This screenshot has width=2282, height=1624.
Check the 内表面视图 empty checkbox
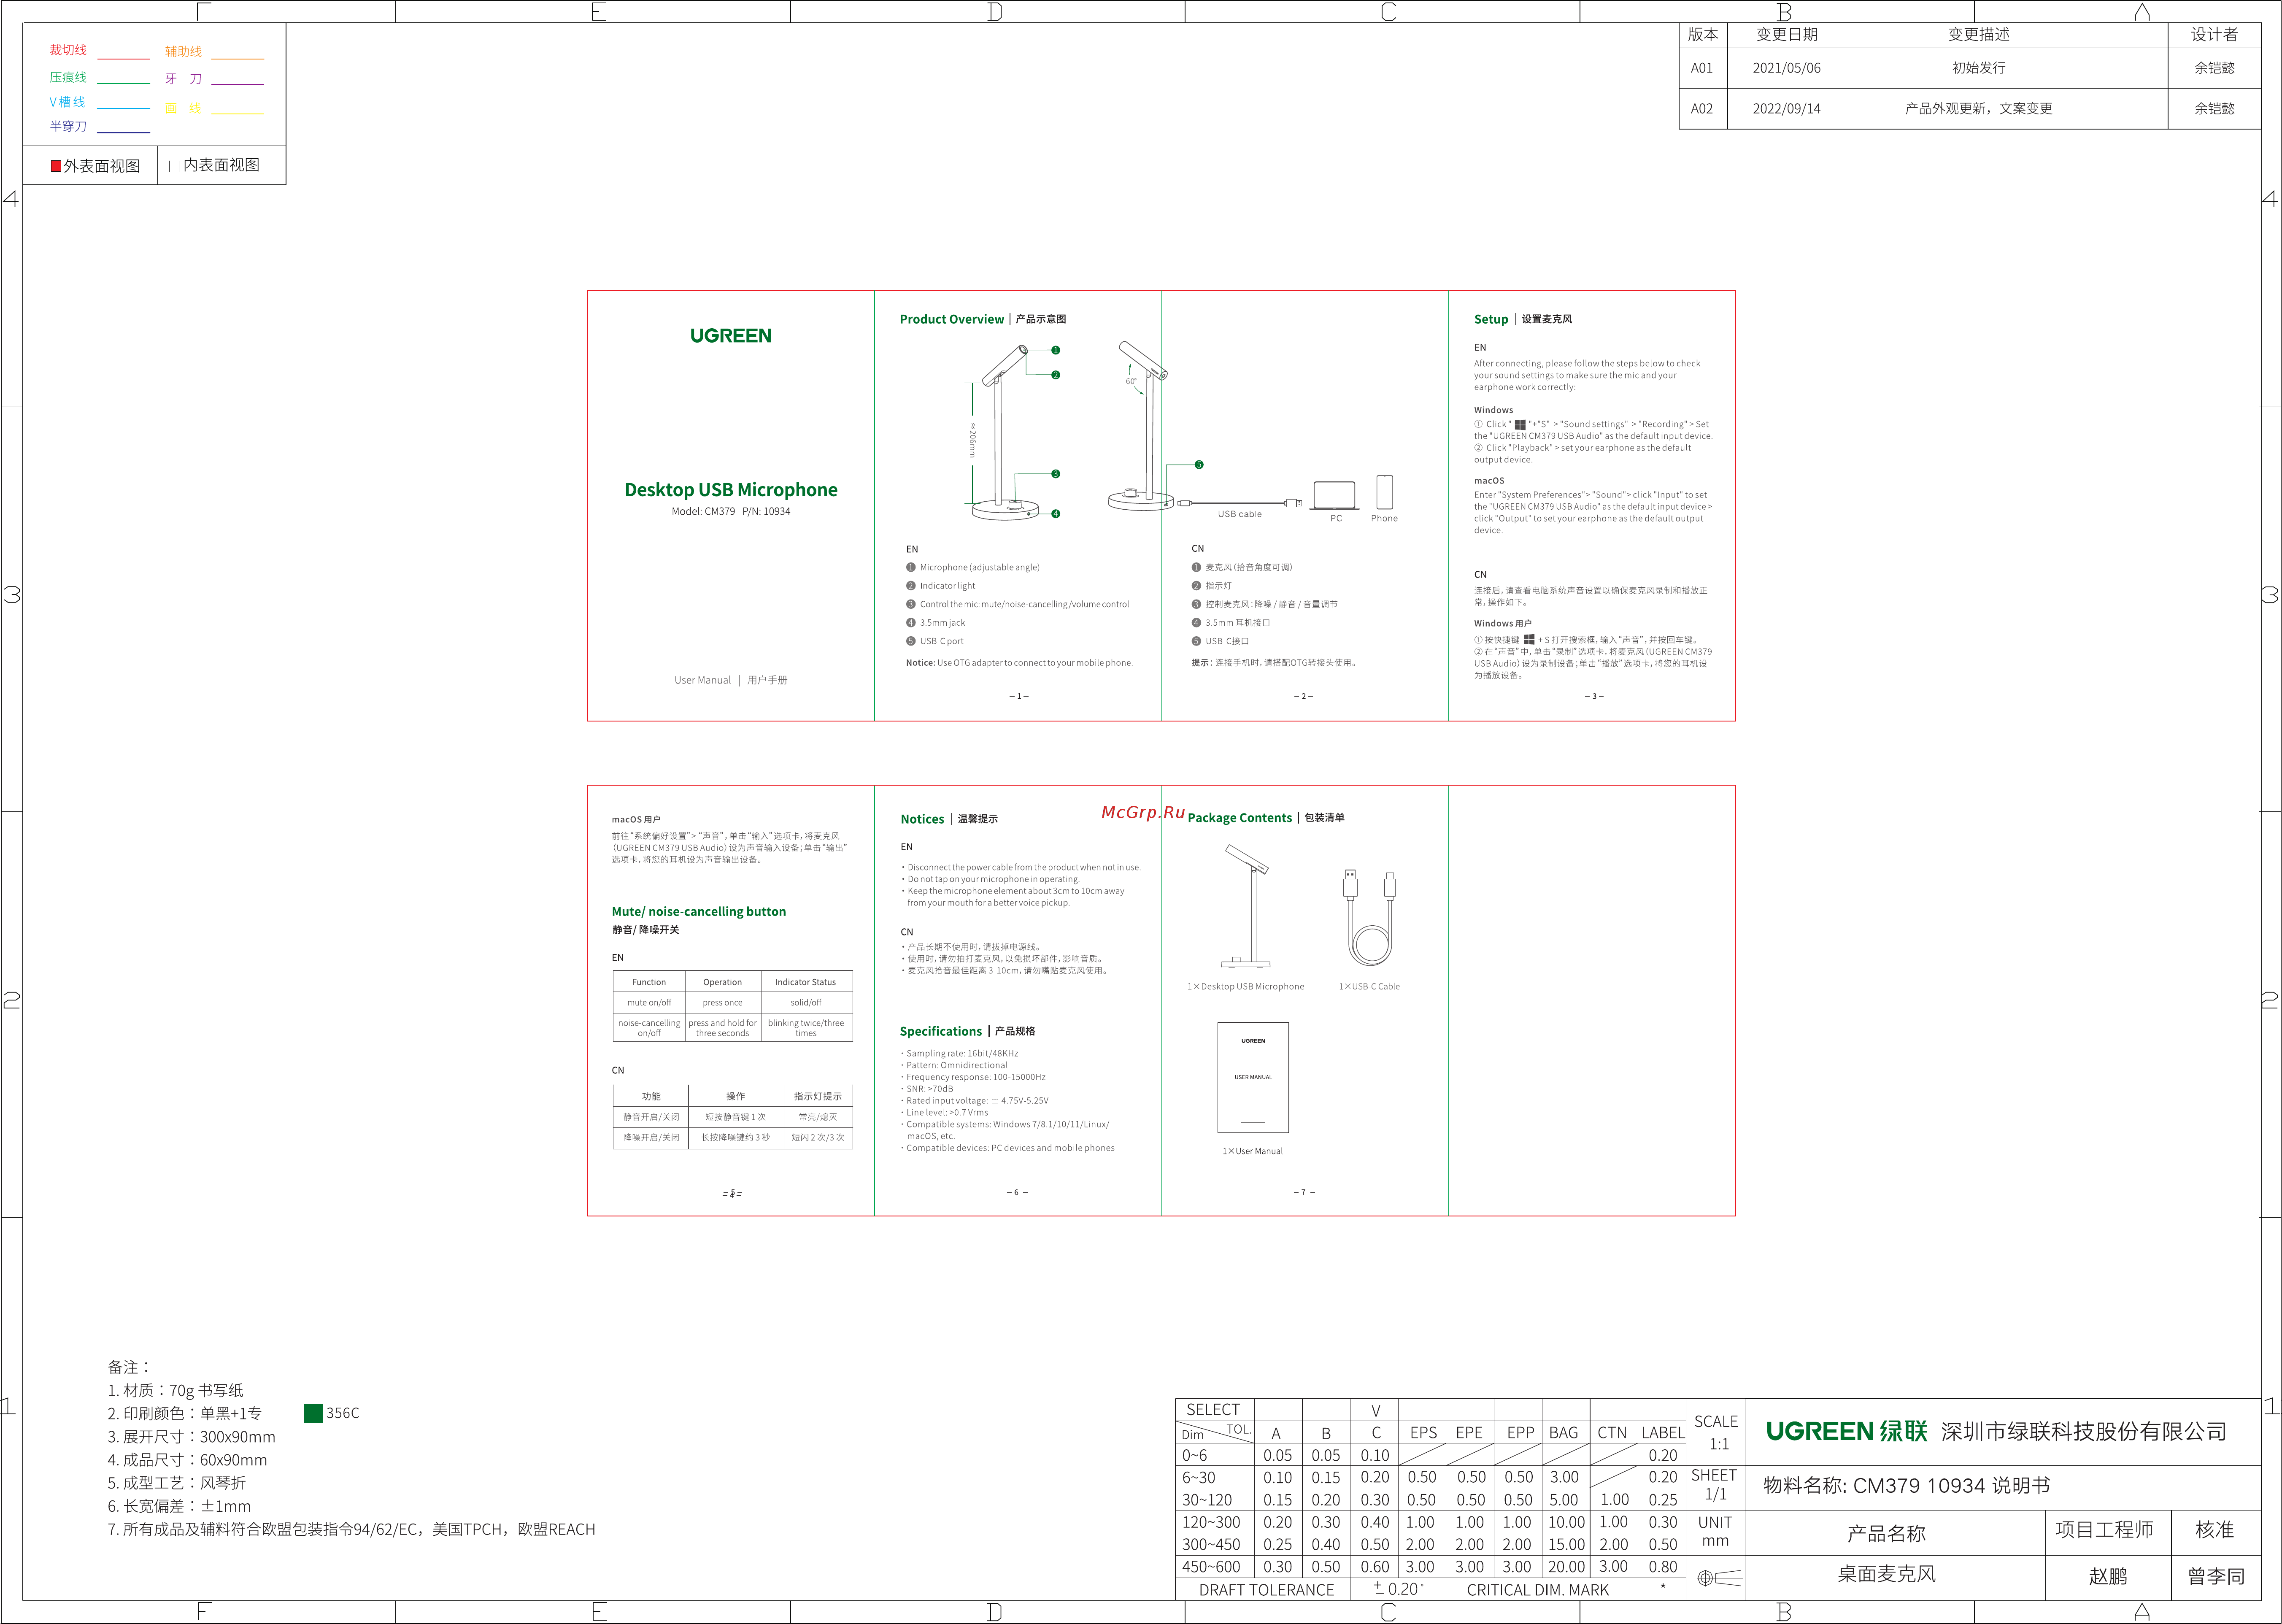click(174, 167)
